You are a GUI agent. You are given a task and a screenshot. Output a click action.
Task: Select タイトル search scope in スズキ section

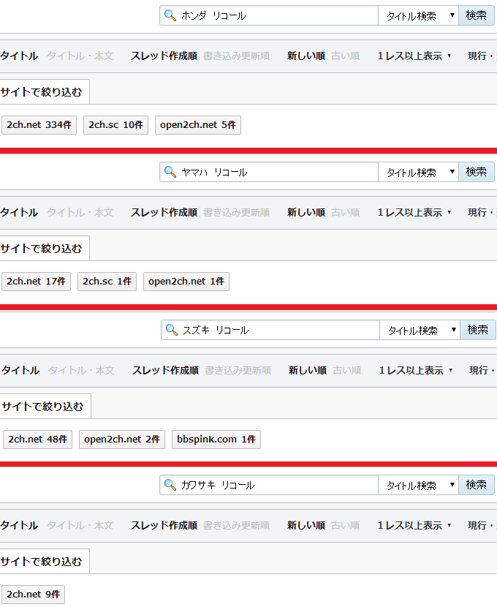[x=20, y=370]
